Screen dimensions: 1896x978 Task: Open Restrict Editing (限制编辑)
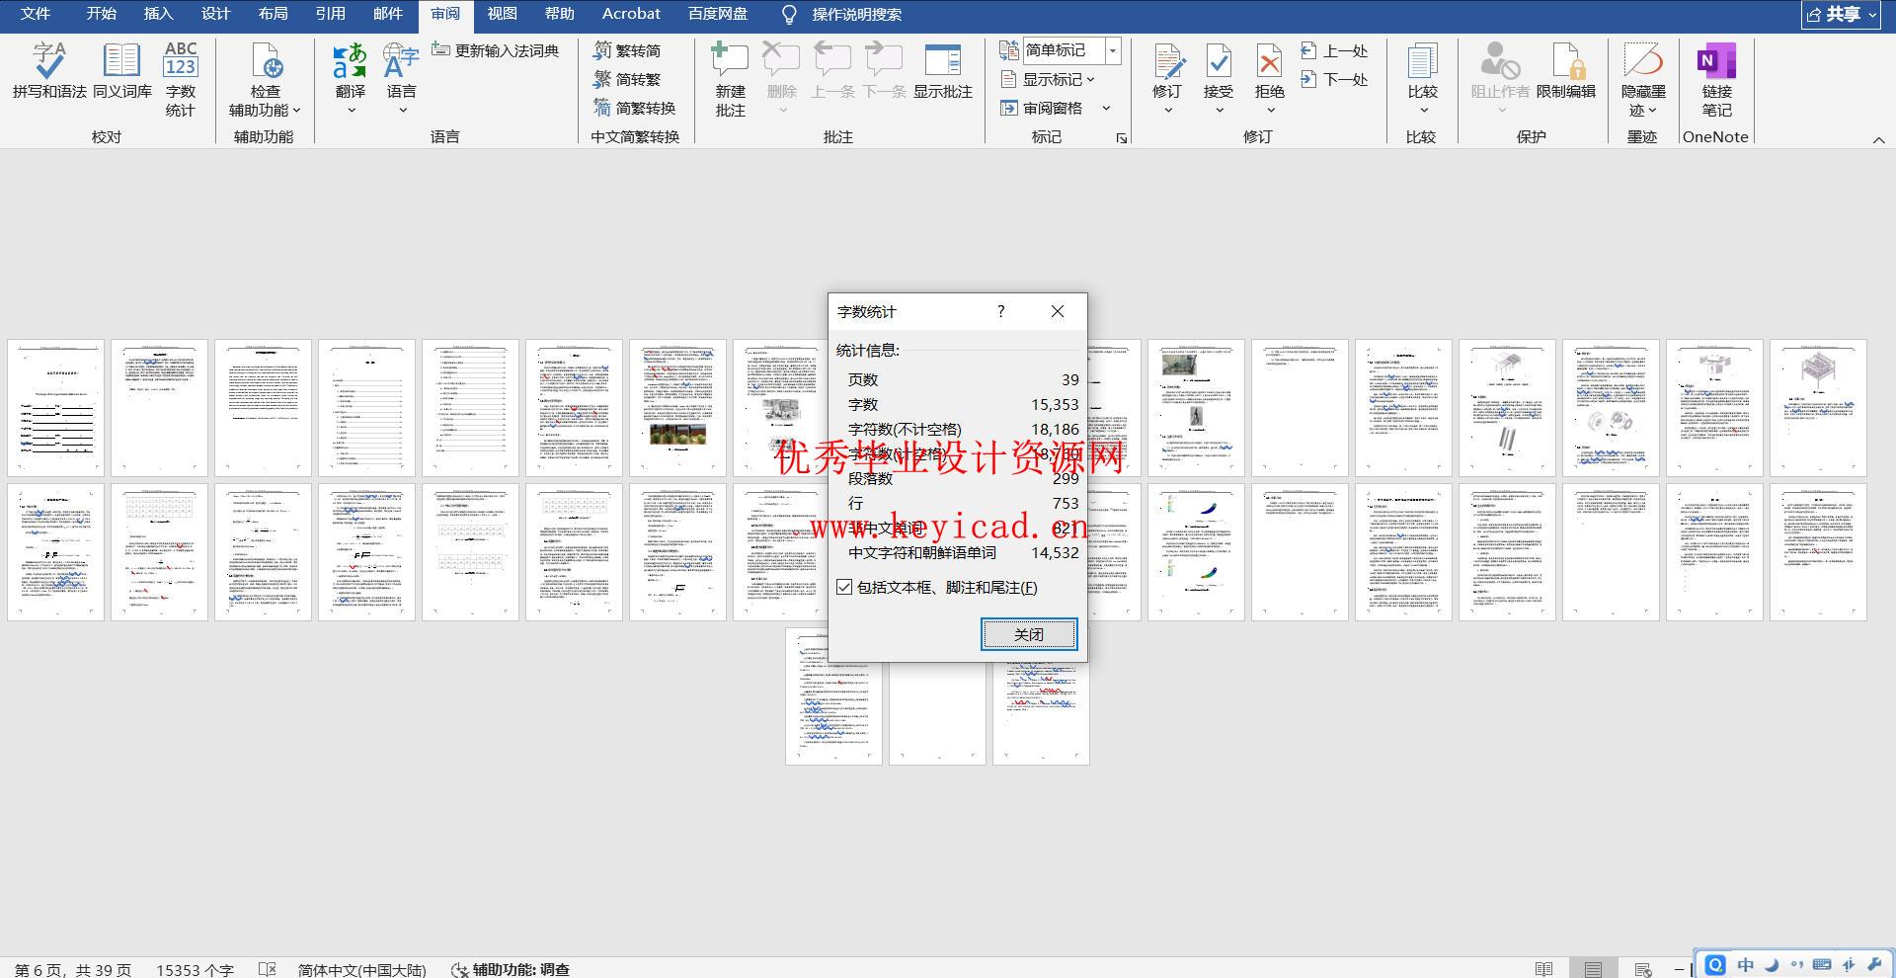click(x=1566, y=71)
